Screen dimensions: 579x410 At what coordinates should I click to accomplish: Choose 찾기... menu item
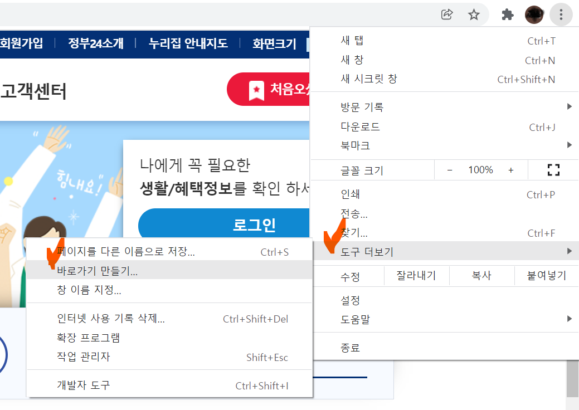[445, 232]
